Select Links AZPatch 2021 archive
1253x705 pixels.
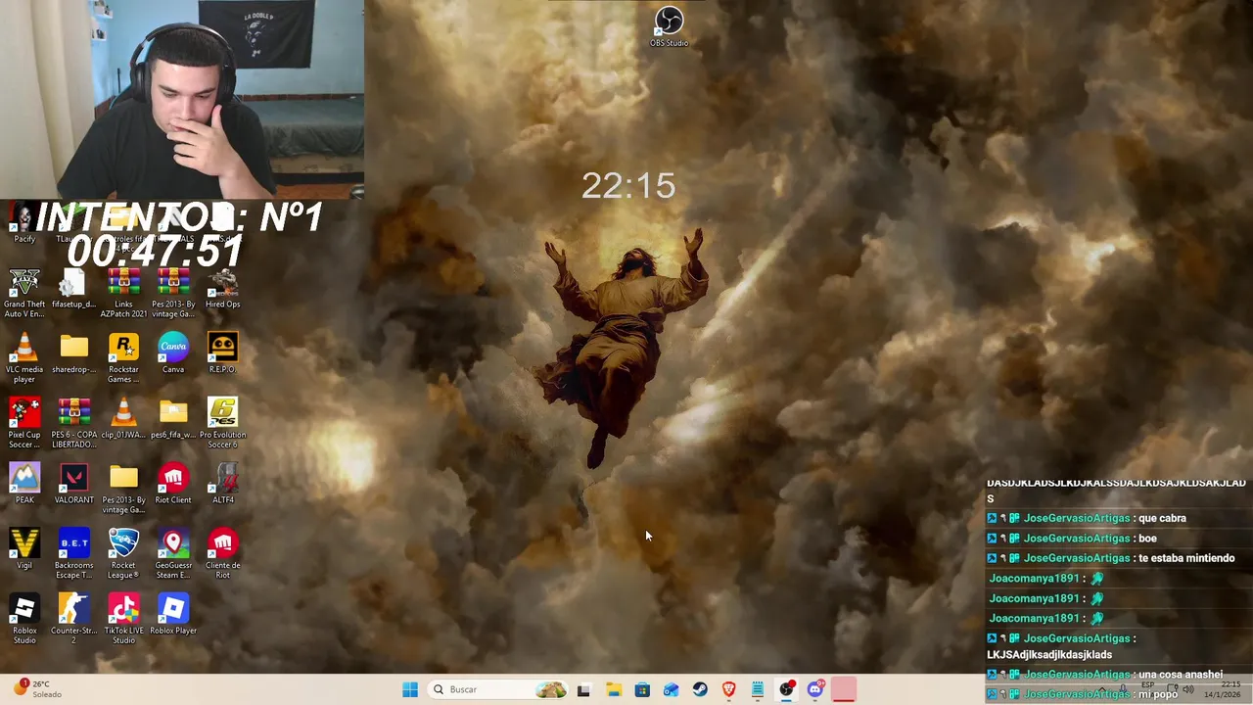point(123,293)
